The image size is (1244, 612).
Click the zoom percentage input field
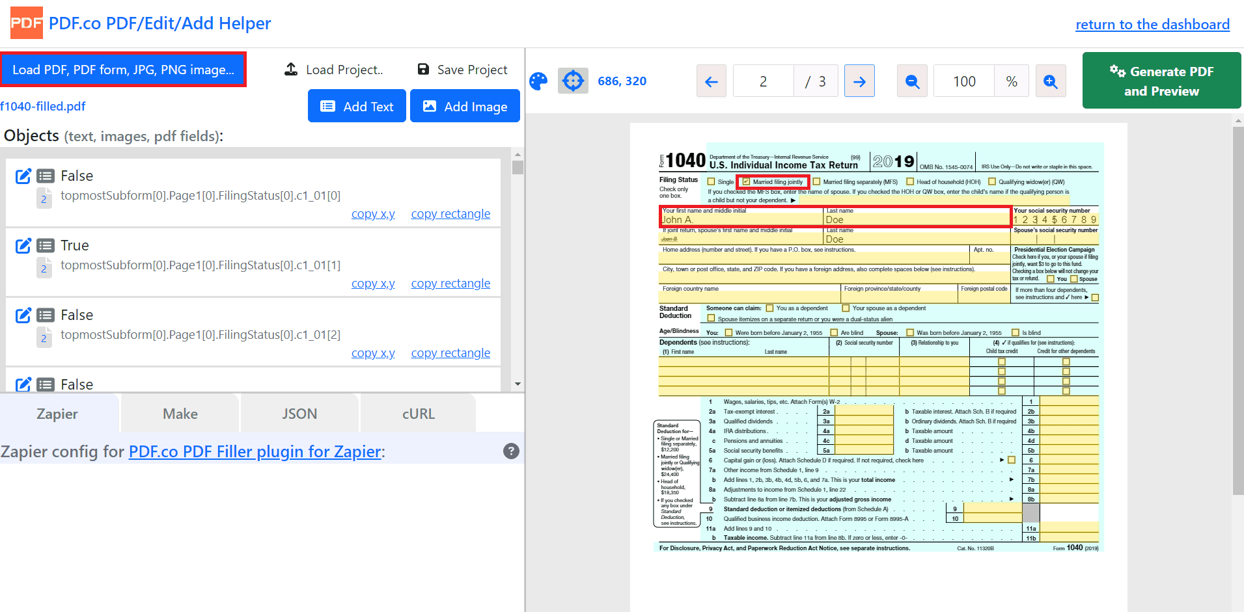click(x=964, y=81)
